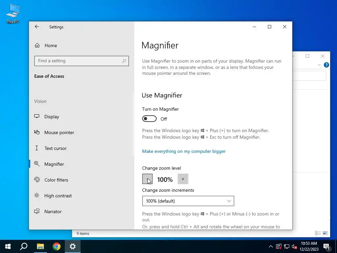This screenshot has width=337, height=253.
Task: Click the muted volume tray icon
Action: tap(294, 246)
